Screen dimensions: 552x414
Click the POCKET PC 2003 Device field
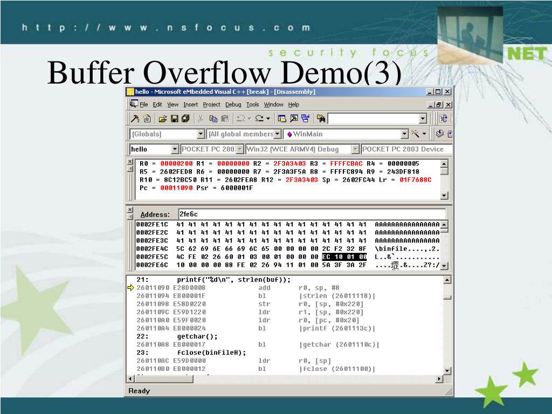pos(406,149)
